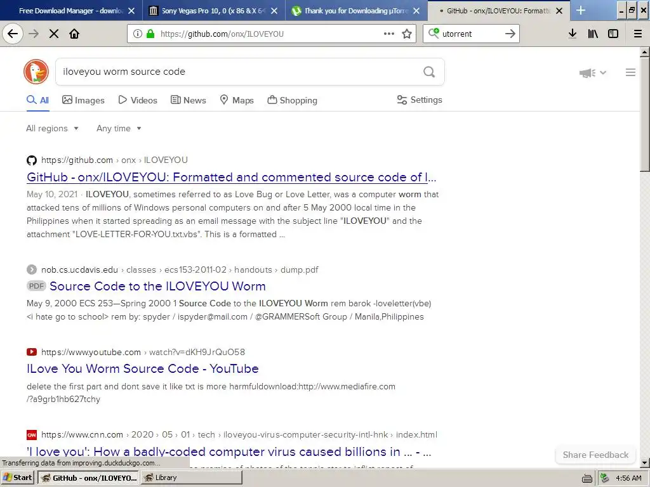
Task: Expand the megaphone announcements dropdown
Action: point(593,73)
